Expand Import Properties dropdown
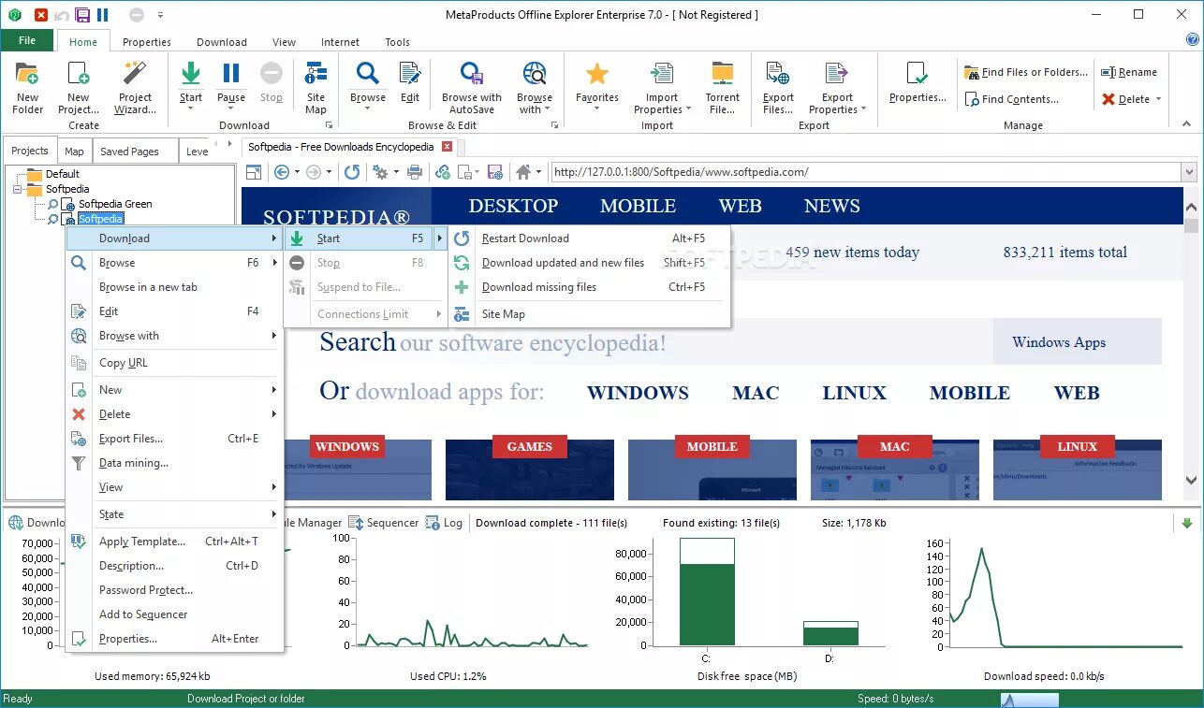Screen dimensions: 1204x708 coord(688,109)
